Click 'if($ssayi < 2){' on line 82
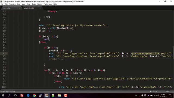 (x=48, y=36)
